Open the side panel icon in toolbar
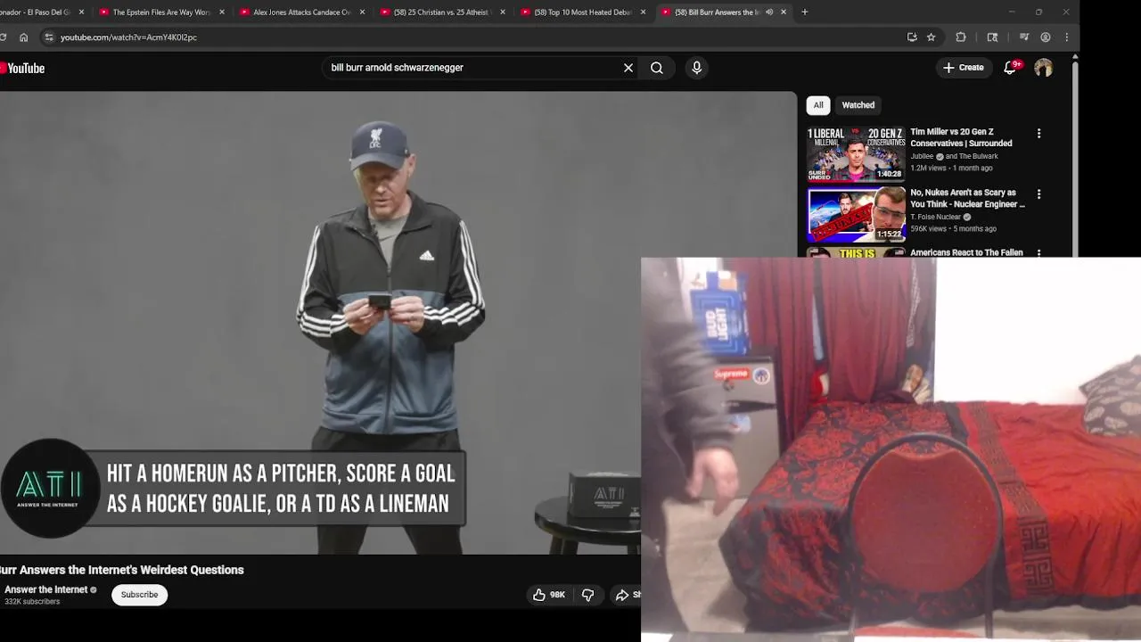 992,37
